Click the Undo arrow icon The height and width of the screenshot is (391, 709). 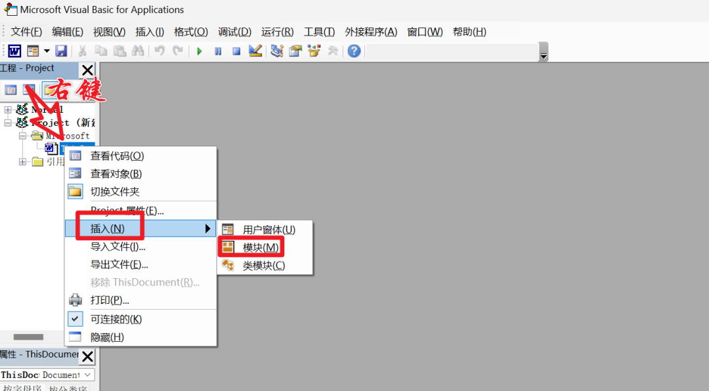[159, 51]
